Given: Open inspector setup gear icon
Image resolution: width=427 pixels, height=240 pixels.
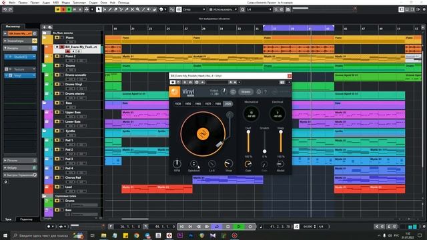Looking at the screenshot, I should click(x=6, y=182).
